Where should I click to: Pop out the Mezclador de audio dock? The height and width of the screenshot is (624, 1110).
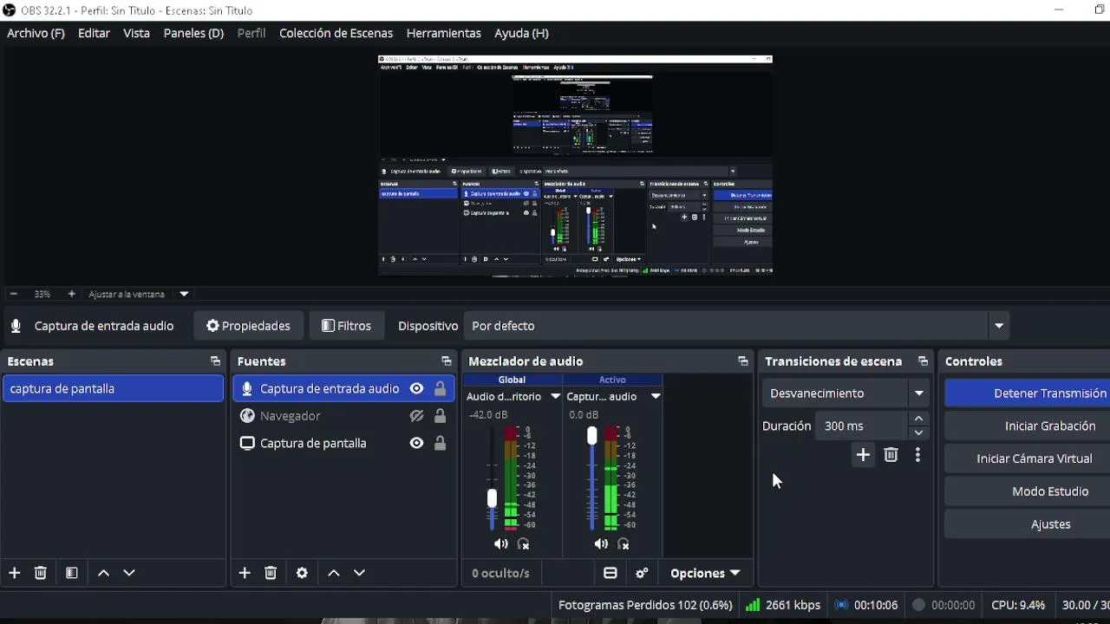click(x=742, y=361)
